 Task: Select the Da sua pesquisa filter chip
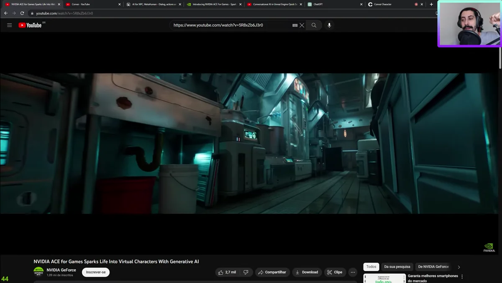[x=397, y=267]
